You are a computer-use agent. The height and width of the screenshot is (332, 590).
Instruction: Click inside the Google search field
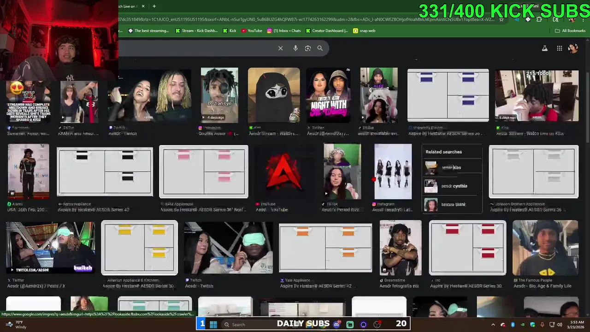[196, 48]
